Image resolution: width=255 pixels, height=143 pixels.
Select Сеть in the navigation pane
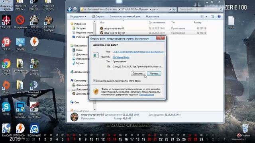pyautogui.click(x=75, y=102)
